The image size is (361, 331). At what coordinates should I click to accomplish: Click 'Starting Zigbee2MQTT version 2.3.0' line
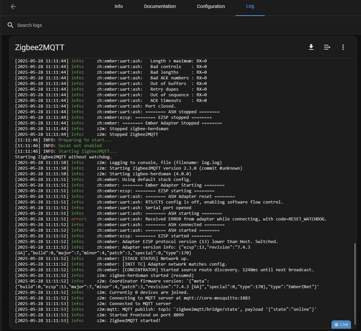[x=129, y=168]
